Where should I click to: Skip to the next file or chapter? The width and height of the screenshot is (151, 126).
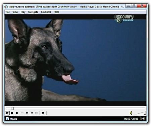point(37,113)
